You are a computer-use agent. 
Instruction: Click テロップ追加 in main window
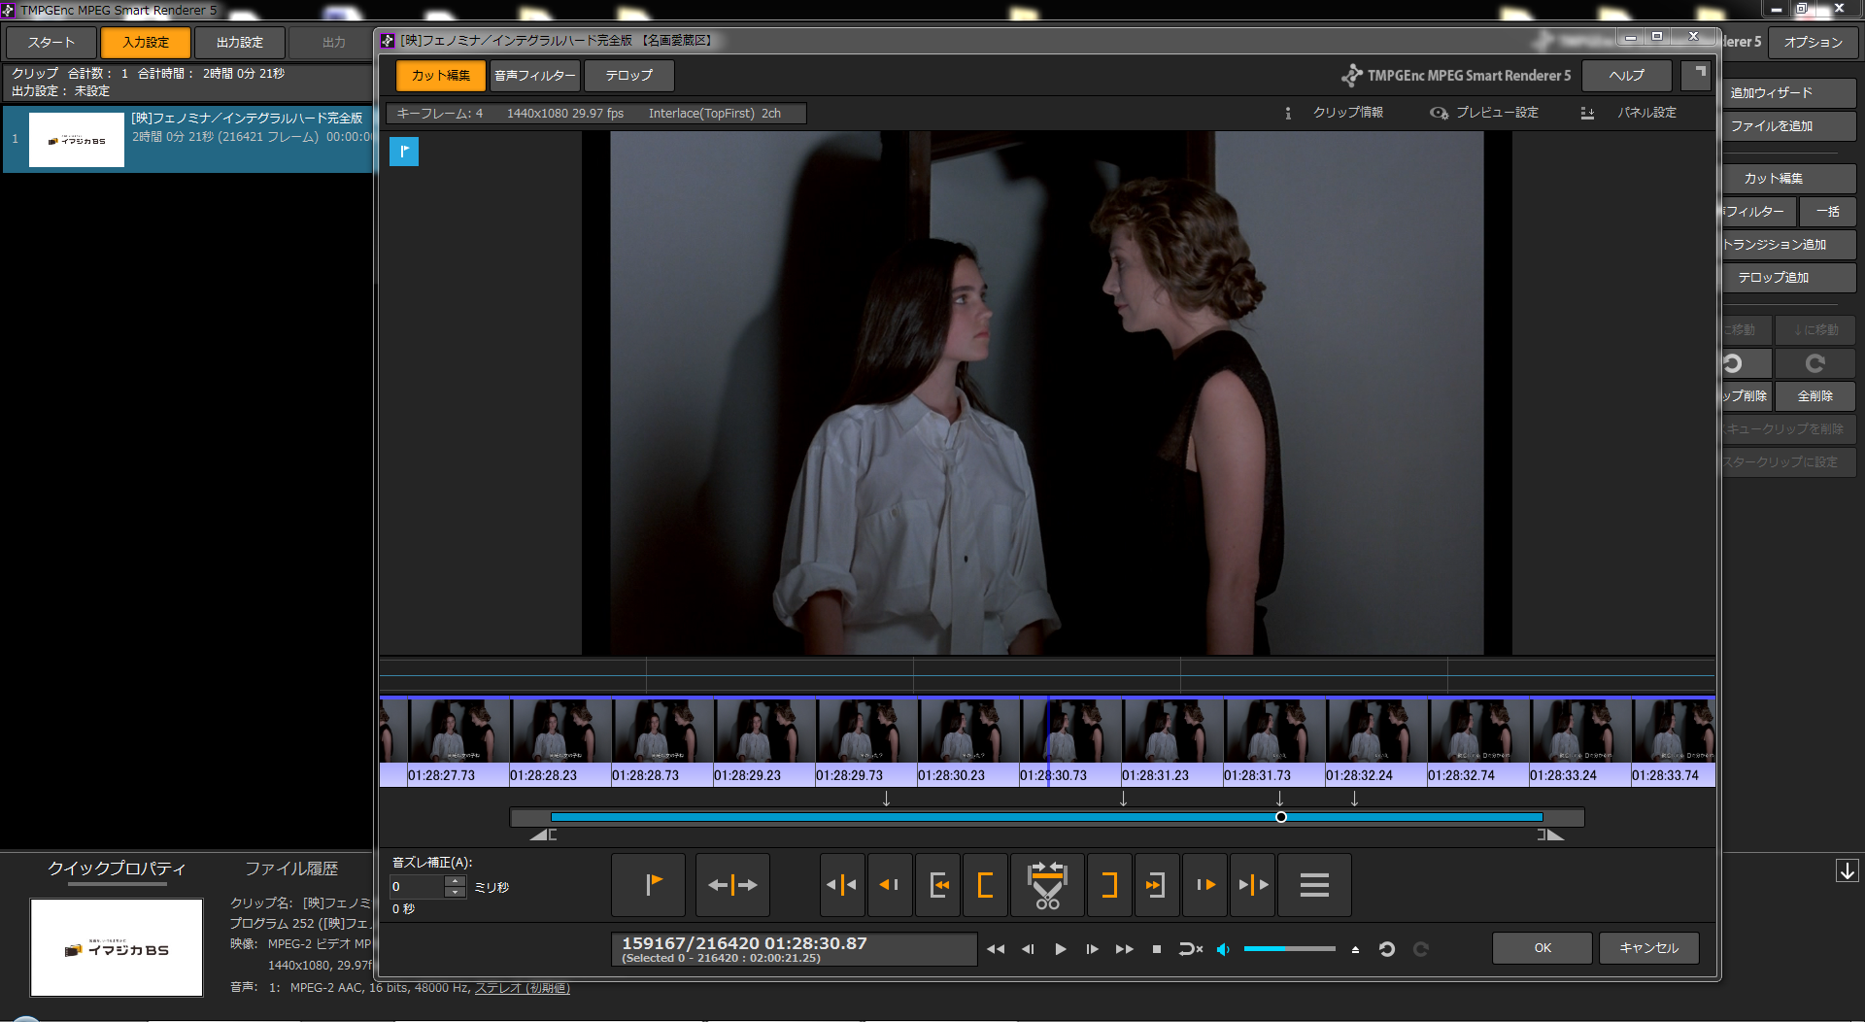pyautogui.click(x=1786, y=278)
